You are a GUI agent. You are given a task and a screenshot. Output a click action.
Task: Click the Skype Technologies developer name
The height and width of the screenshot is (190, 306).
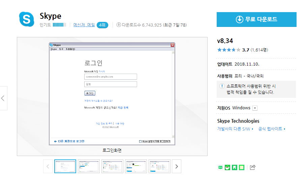pos(238,121)
